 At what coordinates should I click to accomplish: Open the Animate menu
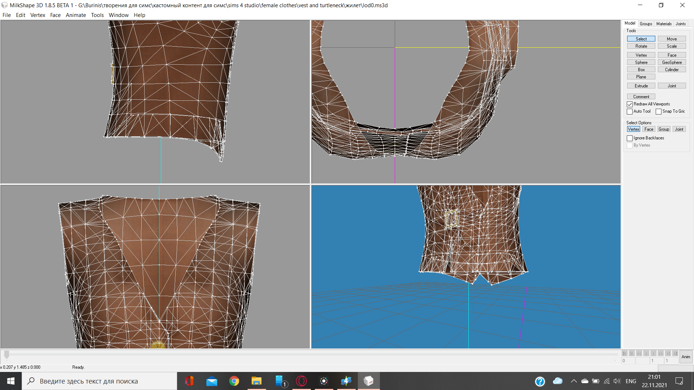point(76,15)
